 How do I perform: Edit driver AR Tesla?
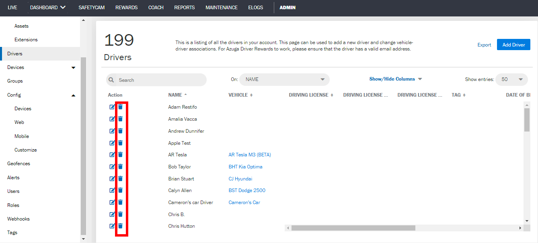click(112, 155)
